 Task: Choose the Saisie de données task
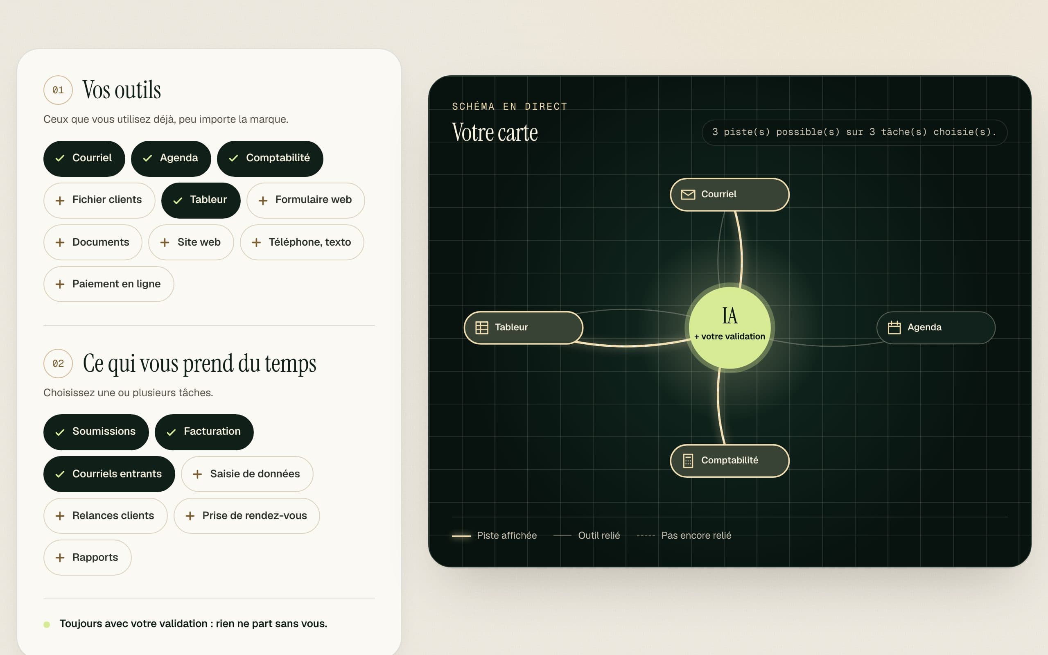(247, 474)
